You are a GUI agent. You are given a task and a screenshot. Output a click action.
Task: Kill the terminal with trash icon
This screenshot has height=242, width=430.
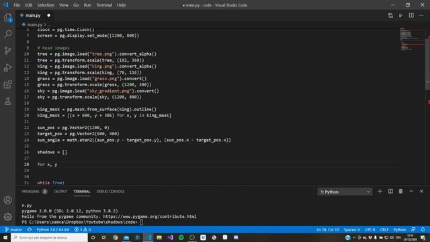[x=400, y=191]
